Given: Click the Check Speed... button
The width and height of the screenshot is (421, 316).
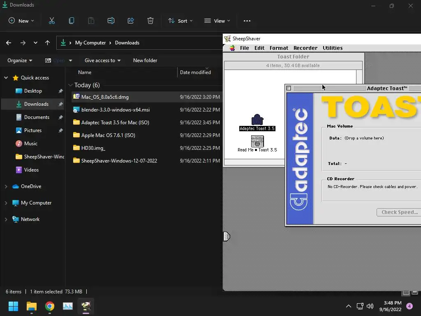Looking at the screenshot, I should (400, 212).
